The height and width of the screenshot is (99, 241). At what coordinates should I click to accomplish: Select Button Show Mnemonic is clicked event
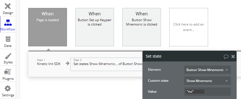click(142, 27)
